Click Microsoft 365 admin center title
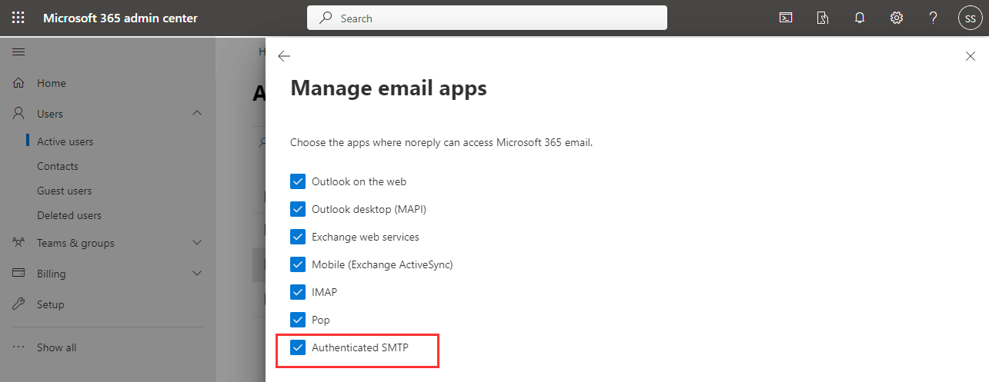This screenshot has width=989, height=382. point(121,18)
